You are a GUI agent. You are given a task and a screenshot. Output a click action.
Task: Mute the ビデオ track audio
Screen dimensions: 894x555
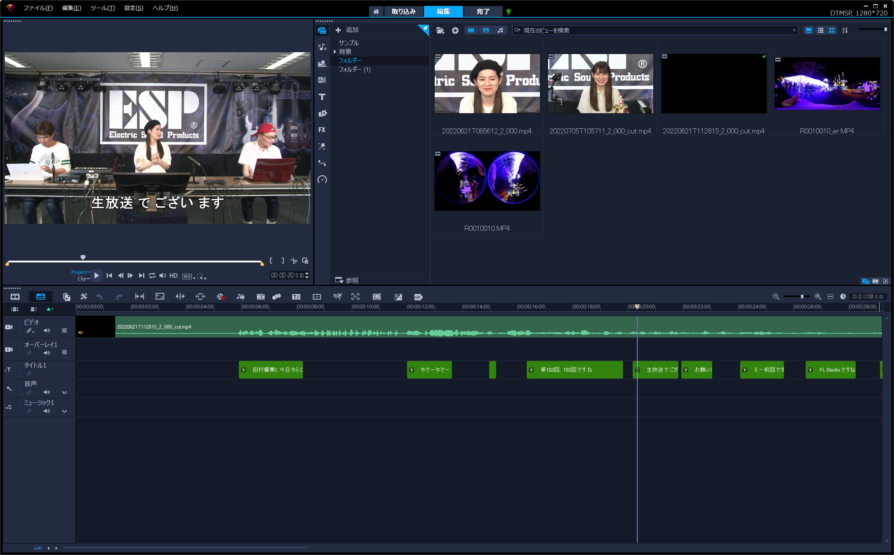tap(47, 330)
